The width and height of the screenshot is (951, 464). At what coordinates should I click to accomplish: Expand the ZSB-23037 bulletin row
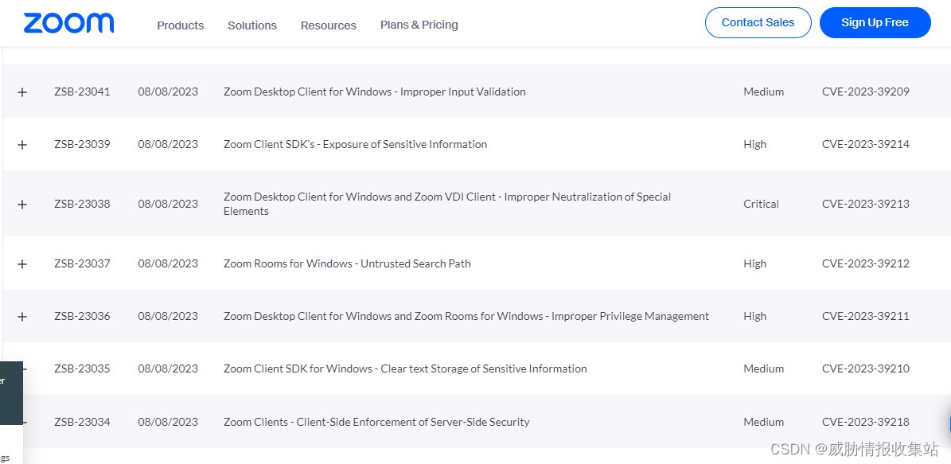(22, 264)
